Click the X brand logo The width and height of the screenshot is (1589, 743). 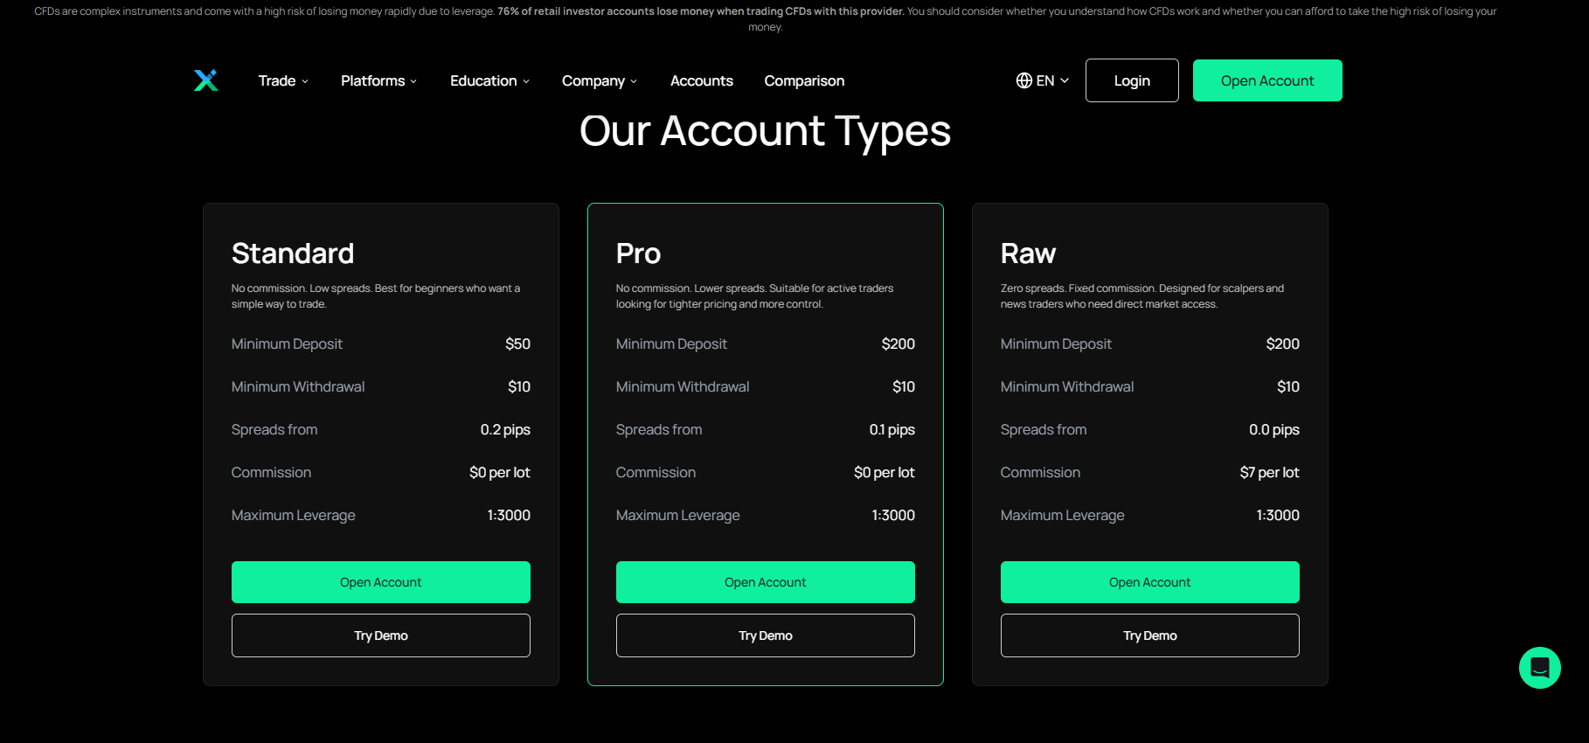[x=206, y=80]
